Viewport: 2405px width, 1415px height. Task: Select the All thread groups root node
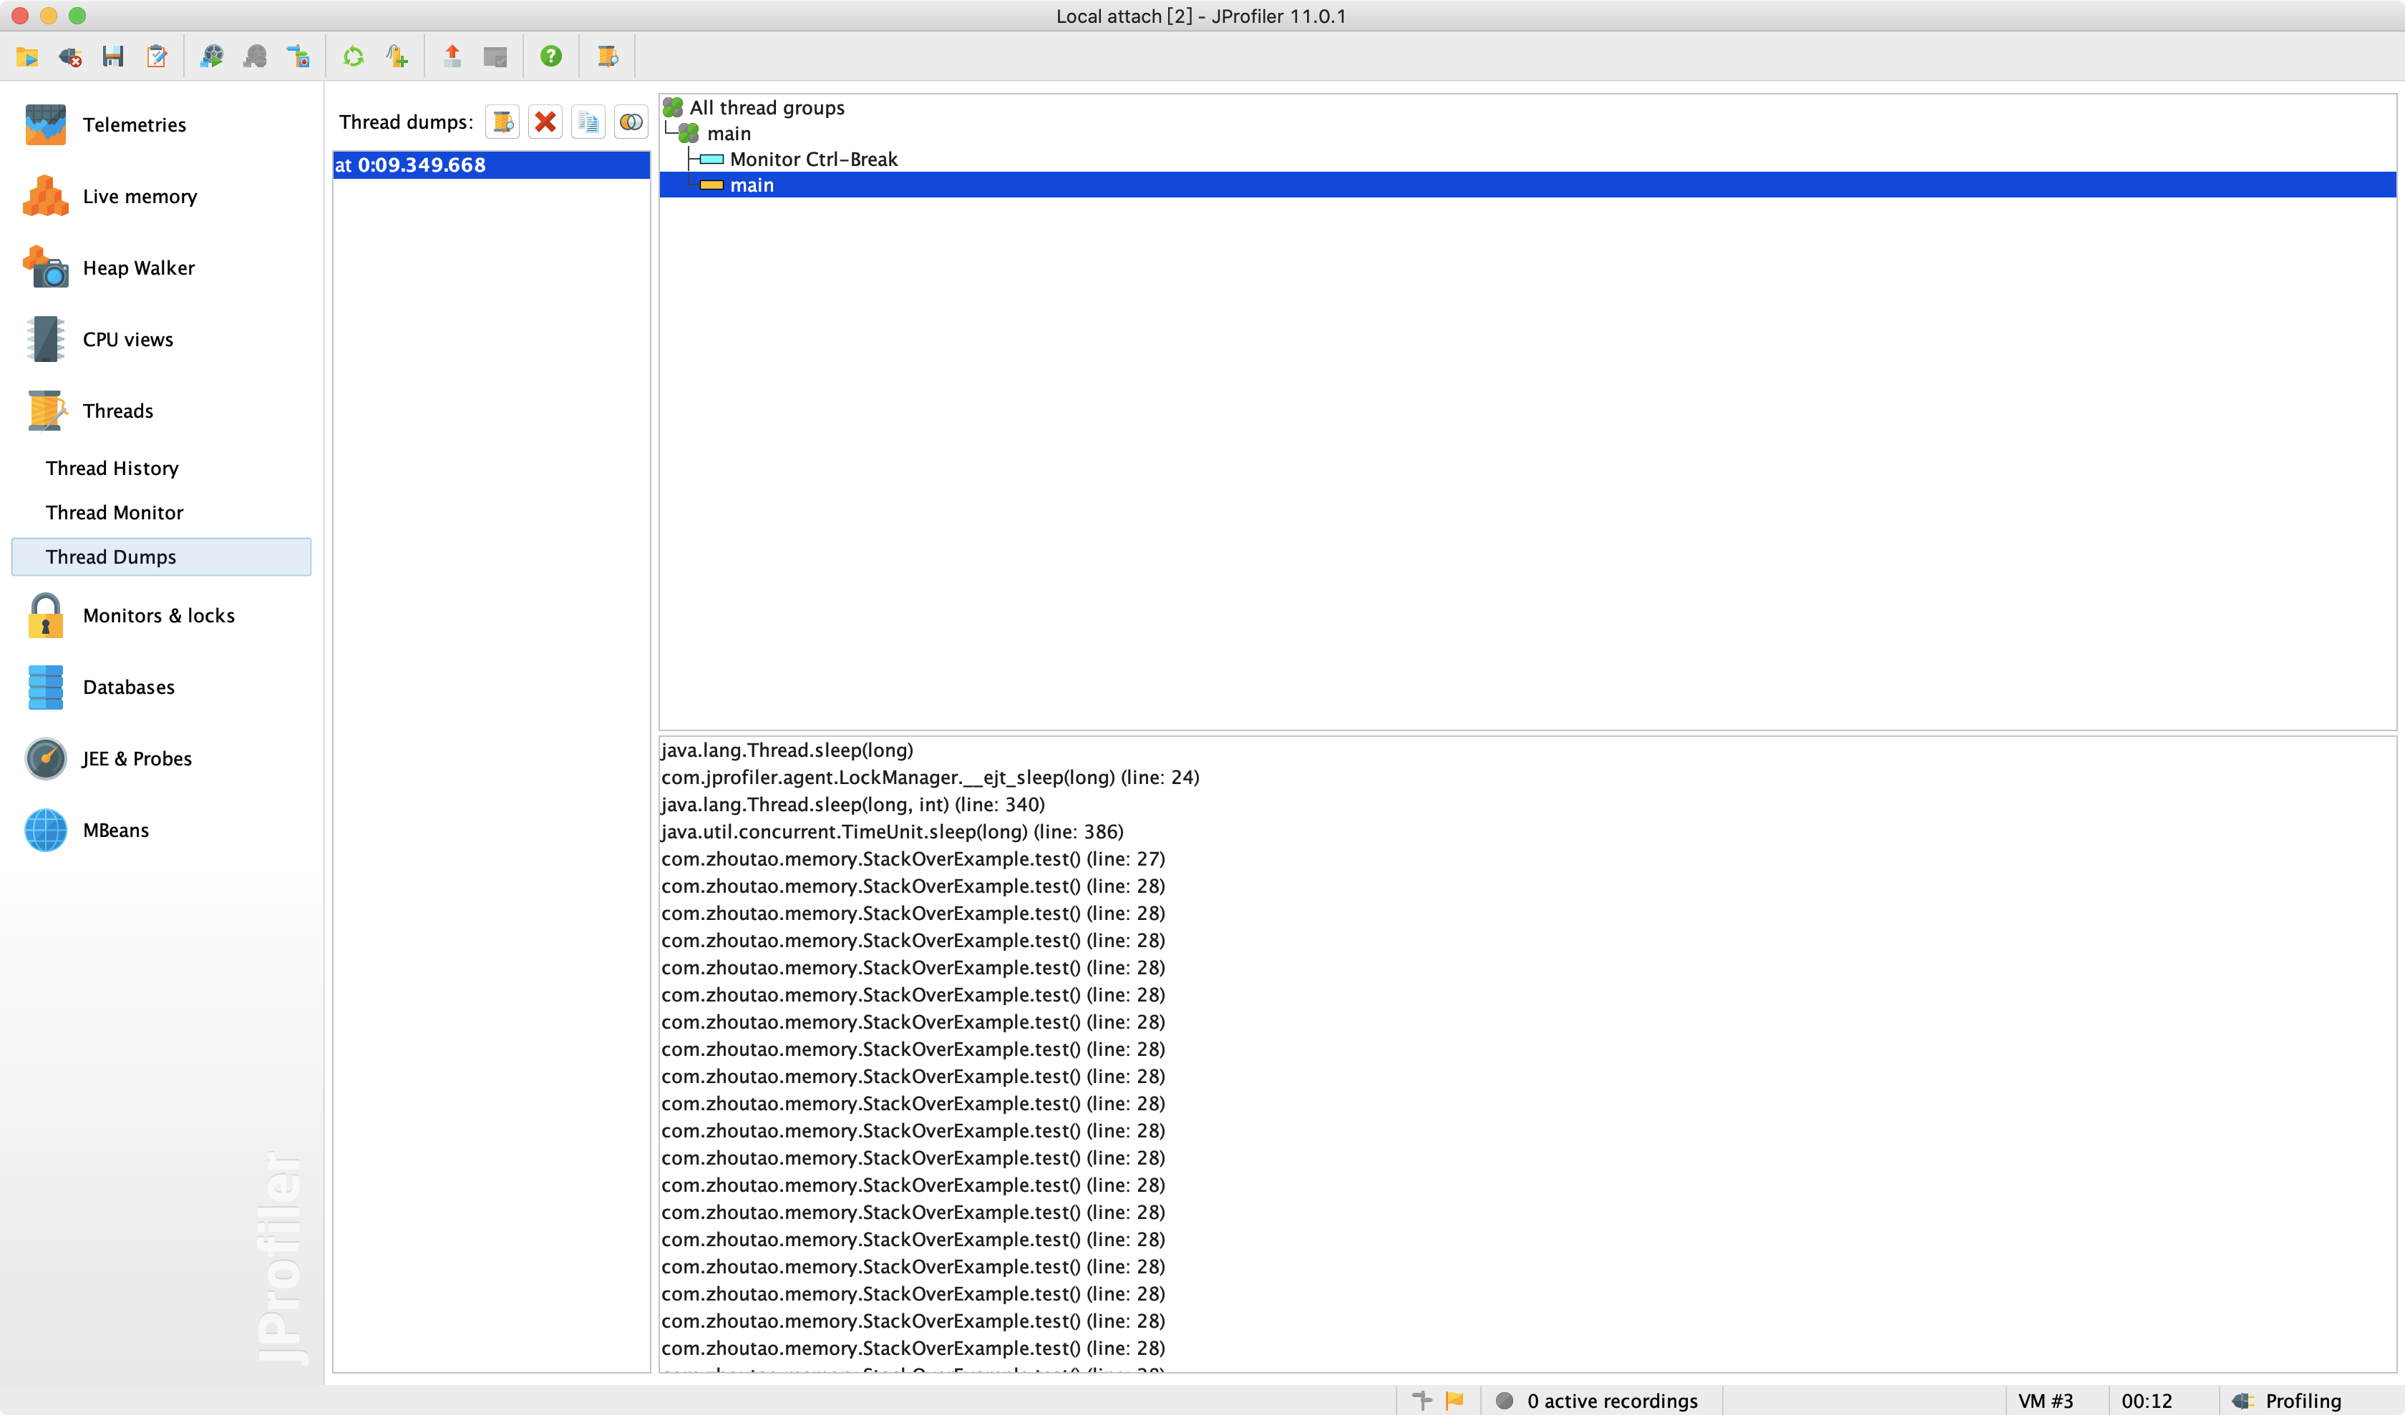767,108
